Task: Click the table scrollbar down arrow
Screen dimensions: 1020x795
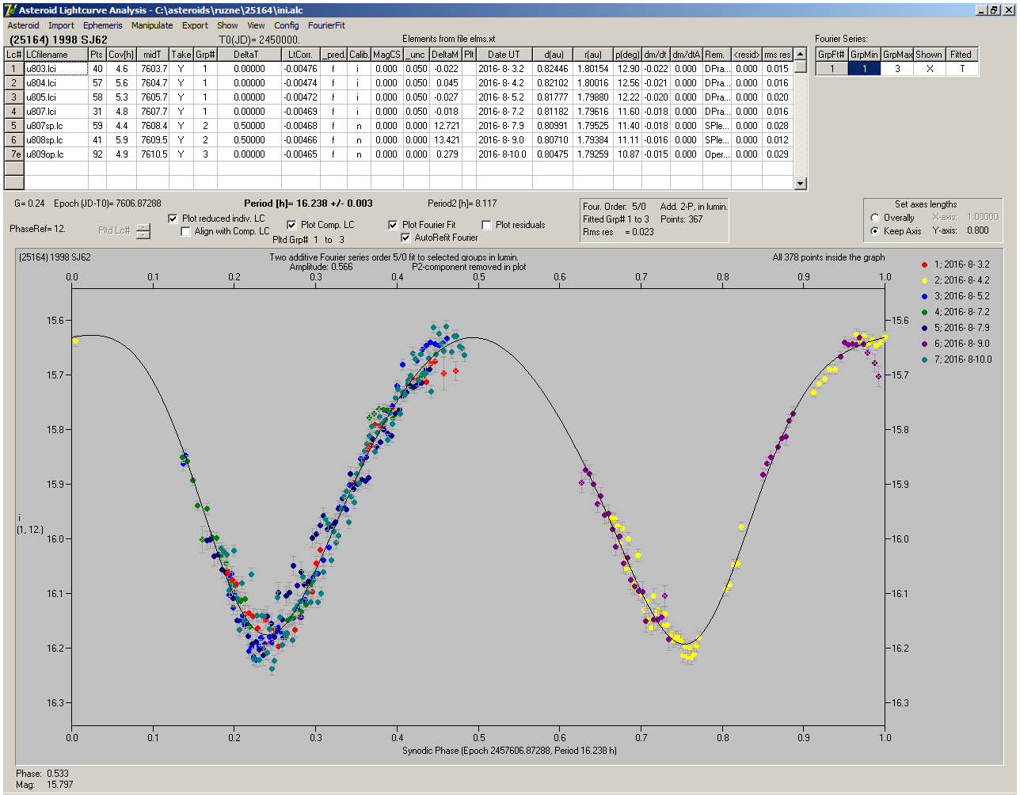Action: click(x=800, y=184)
